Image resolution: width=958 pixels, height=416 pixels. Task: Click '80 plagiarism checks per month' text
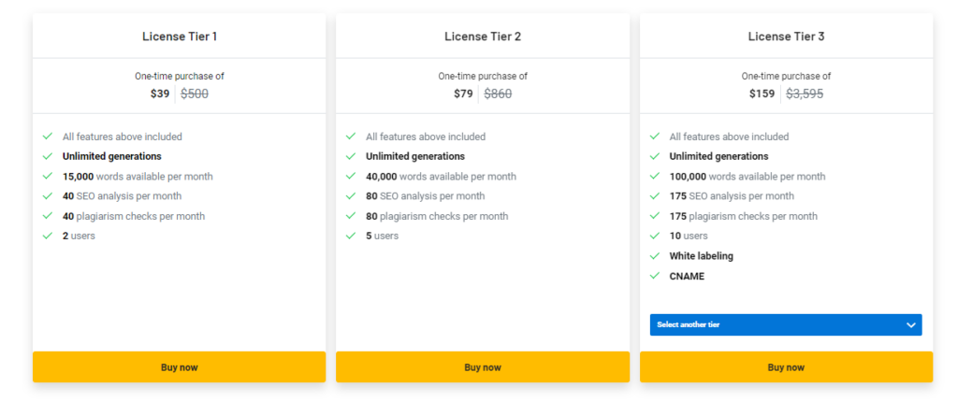tap(437, 216)
